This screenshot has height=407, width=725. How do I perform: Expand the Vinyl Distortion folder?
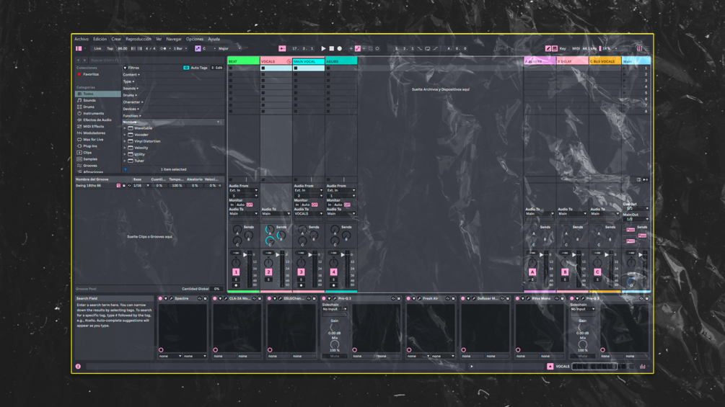tap(125, 141)
